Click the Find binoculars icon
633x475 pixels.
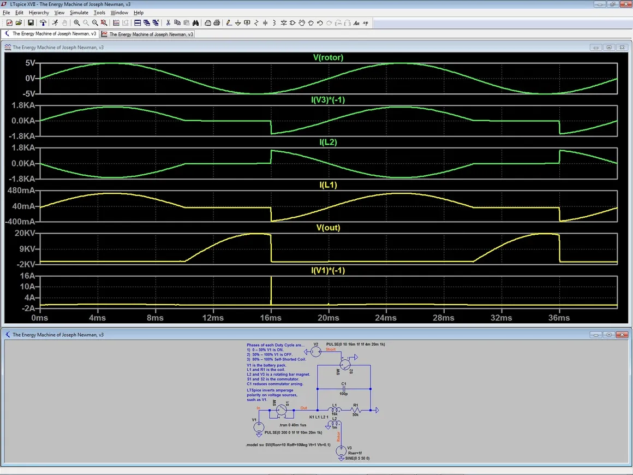point(195,23)
